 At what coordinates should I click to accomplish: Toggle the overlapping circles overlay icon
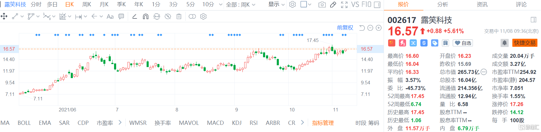pos(192,16)
